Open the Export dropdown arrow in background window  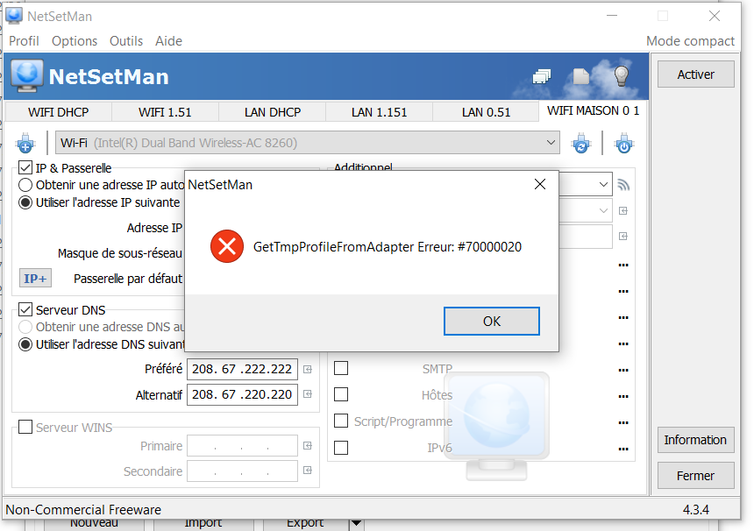[356, 524]
